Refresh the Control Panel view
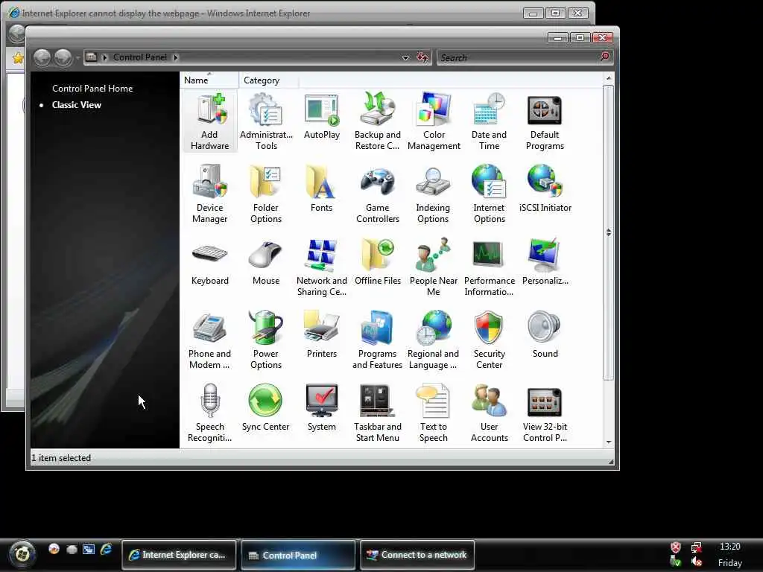Viewport: 763px width, 572px height. [x=422, y=57]
